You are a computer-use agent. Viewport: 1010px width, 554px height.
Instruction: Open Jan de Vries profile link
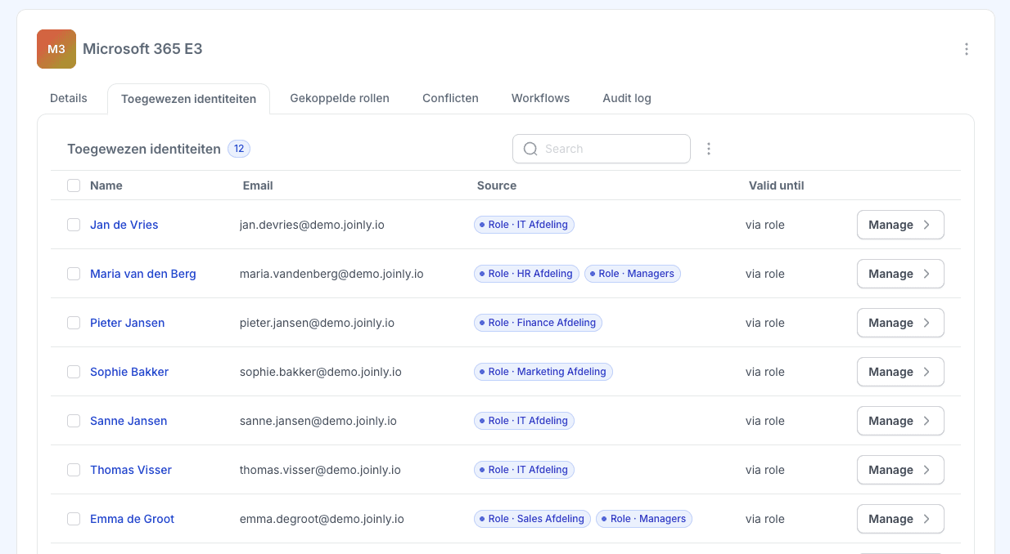pyautogui.click(x=124, y=225)
